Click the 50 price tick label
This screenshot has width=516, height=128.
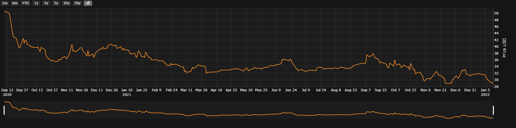(496, 13)
